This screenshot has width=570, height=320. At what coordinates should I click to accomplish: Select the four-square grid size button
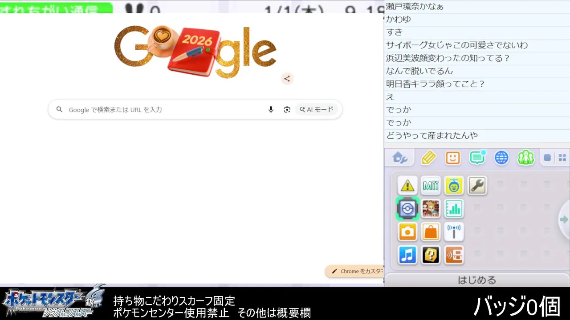tap(562, 158)
